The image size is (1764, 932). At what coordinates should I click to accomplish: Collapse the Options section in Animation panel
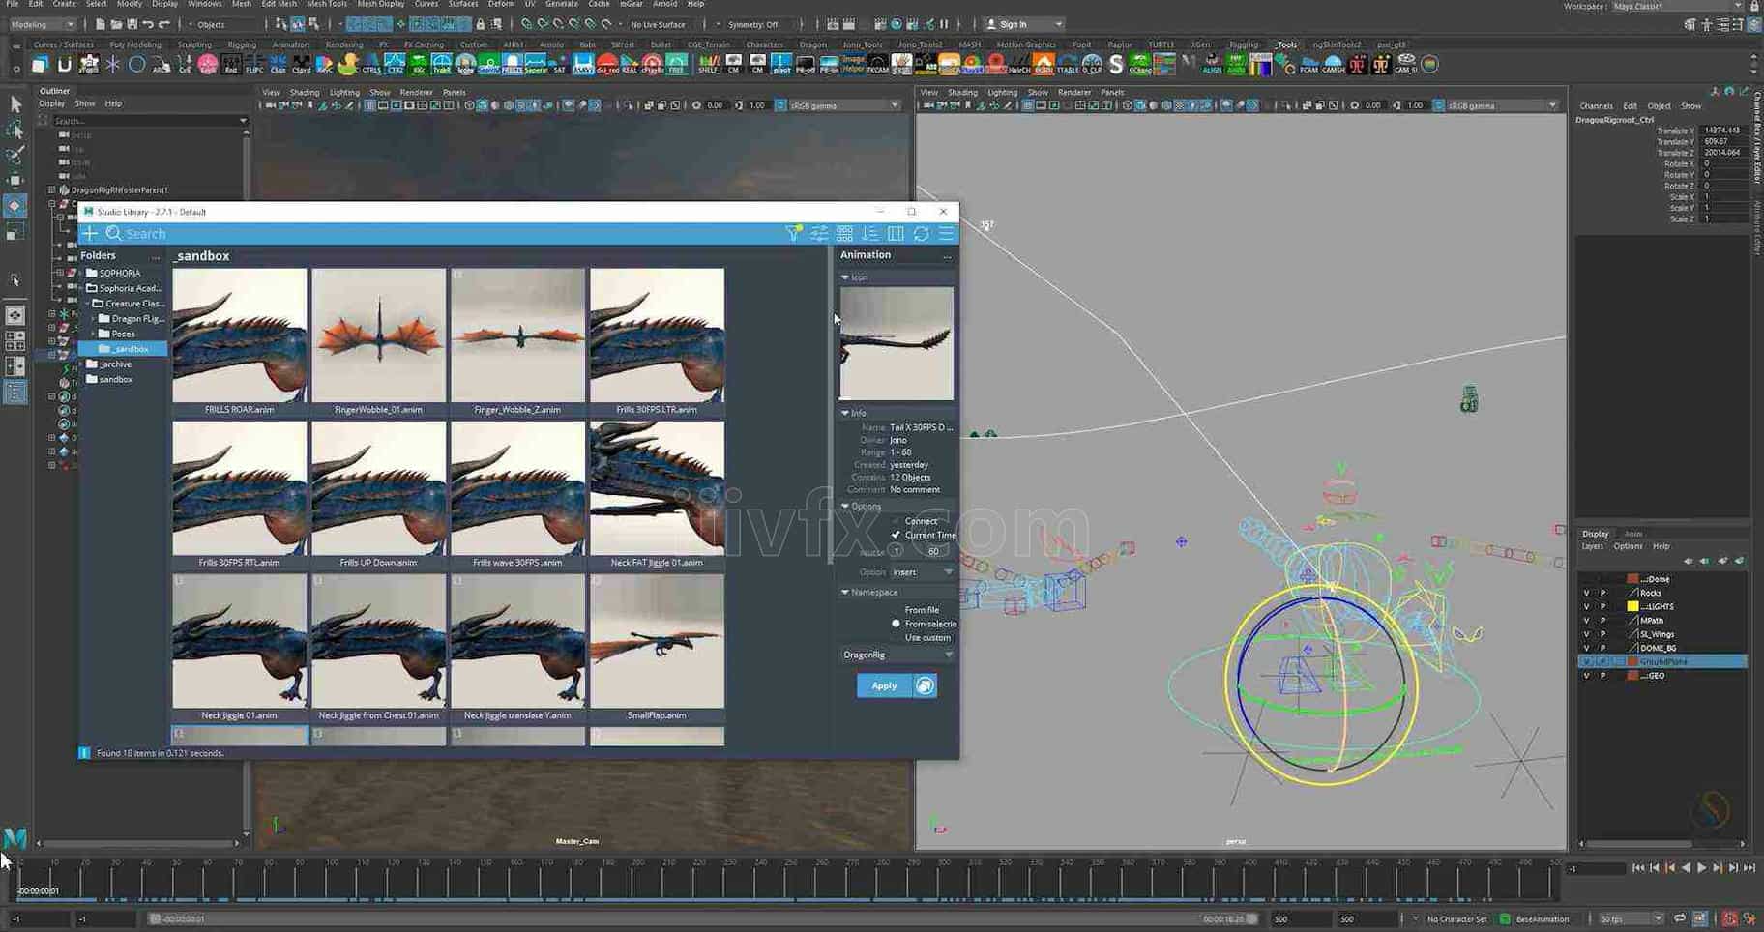845,506
